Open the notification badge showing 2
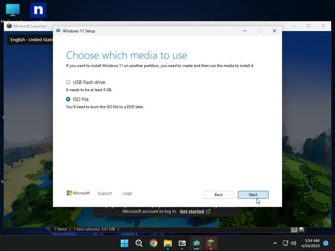 tap(326, 243)
